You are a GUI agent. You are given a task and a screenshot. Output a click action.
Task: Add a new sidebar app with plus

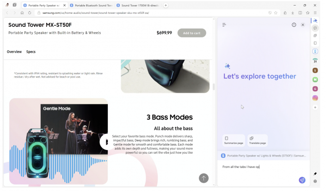(x=315, y=107)
